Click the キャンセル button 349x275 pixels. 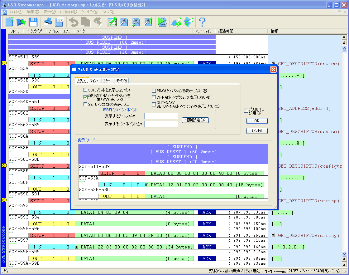[x=257, y=131]
